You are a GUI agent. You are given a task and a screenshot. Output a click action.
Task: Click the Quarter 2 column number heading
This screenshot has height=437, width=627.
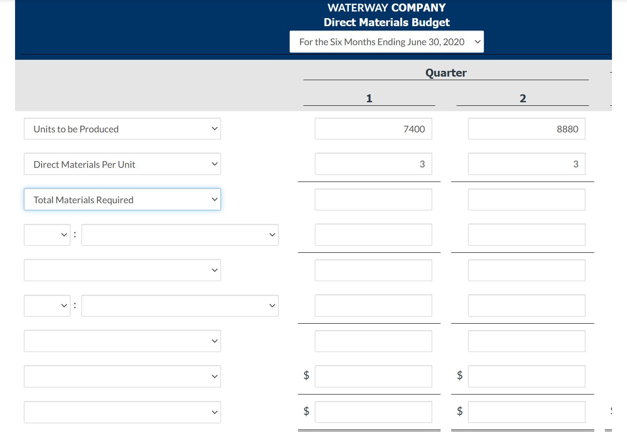coord(523,98)
